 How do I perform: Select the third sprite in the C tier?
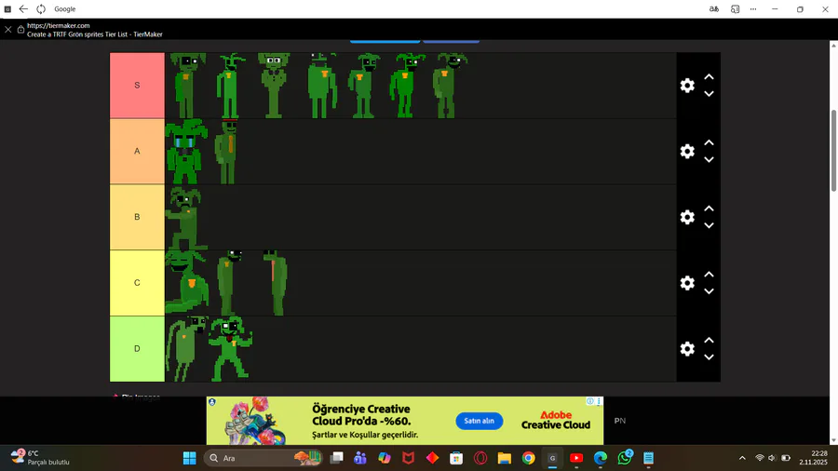276,283
